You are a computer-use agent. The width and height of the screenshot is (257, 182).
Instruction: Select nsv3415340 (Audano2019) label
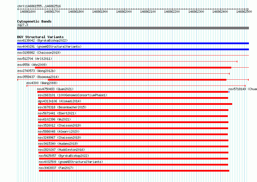58,144
